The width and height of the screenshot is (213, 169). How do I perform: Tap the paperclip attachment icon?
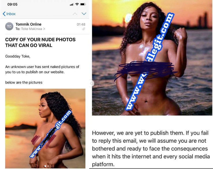[84, 29]
